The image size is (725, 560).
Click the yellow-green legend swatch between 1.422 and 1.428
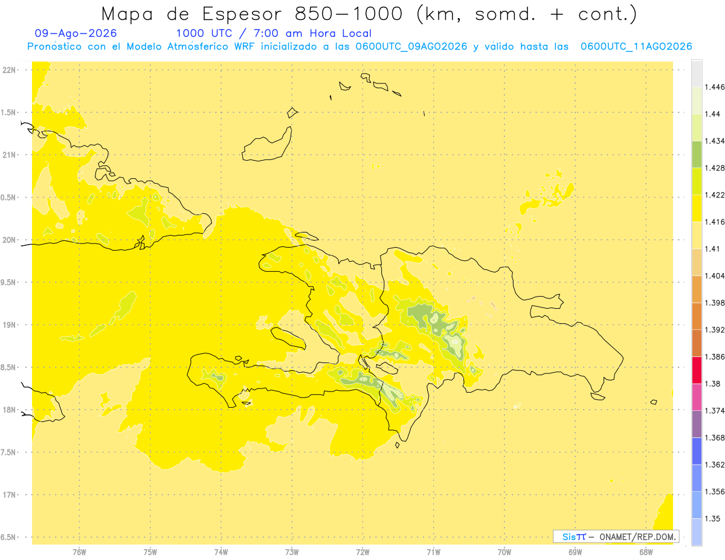(697, 181)
